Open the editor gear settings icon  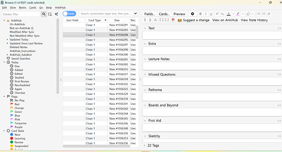[192, 14]
